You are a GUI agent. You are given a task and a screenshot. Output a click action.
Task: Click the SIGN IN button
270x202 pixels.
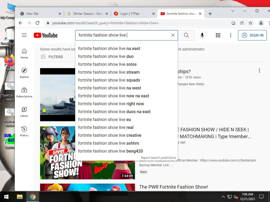[x=252, y=35]
